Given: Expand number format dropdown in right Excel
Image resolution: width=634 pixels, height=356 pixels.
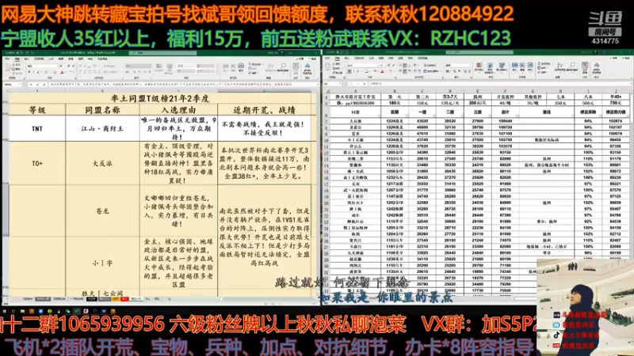Looking at the screenshot, I should [x=470, y=65].
